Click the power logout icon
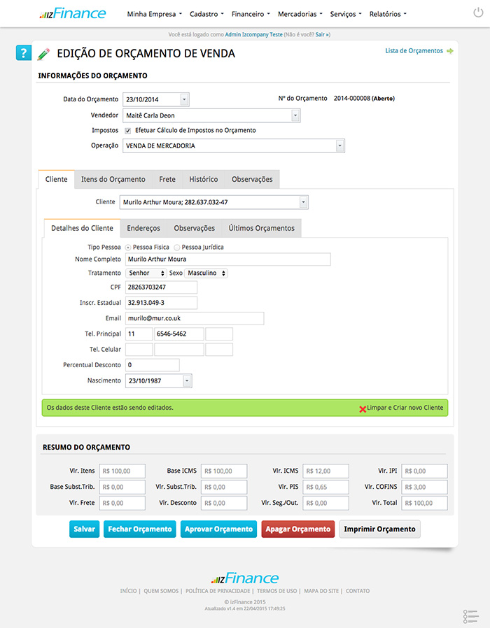The image size is (490, 628). (477, 13)
